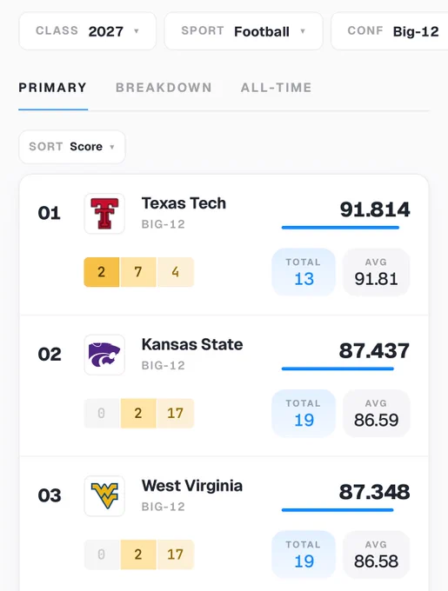Click West Virginia's Total 19 badge

[x=304, y=554]
